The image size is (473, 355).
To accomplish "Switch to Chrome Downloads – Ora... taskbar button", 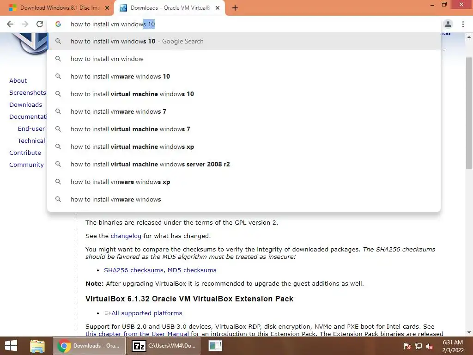I will coord(89,346).
